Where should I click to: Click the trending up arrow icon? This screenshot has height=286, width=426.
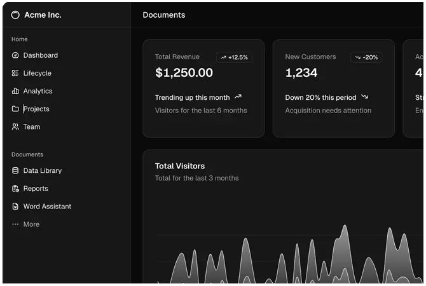(238, 97)
